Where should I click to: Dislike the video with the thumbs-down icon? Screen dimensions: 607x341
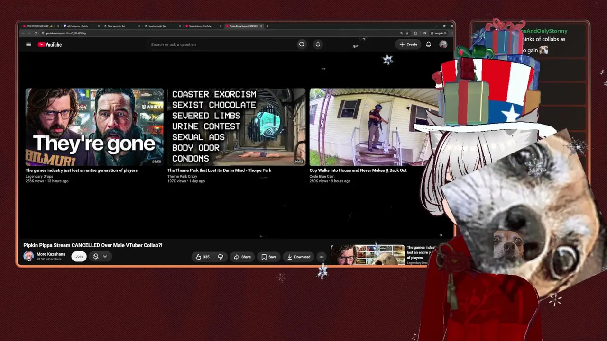(x=221, y=257)
